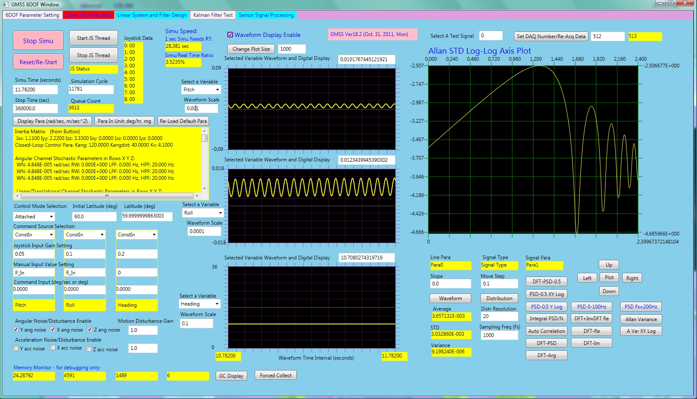Click the Reset/Re-Start button
The width and height of the screenshot is (697, 399).
tap(38, 62)
